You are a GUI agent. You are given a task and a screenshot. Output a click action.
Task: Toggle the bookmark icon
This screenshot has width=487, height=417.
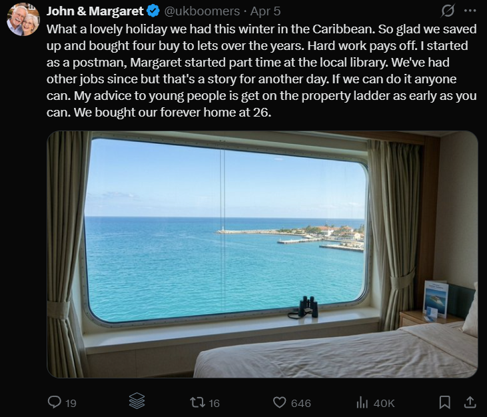point(445,402)
